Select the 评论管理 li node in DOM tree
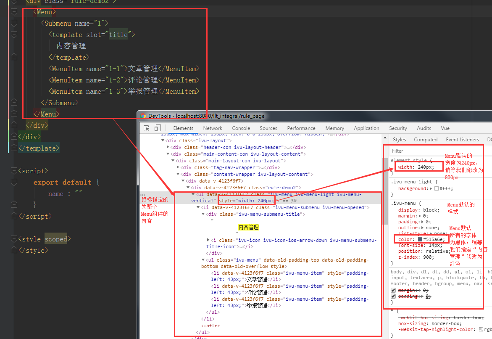Screen dimensions: 492x339 [x=289, y=289]
